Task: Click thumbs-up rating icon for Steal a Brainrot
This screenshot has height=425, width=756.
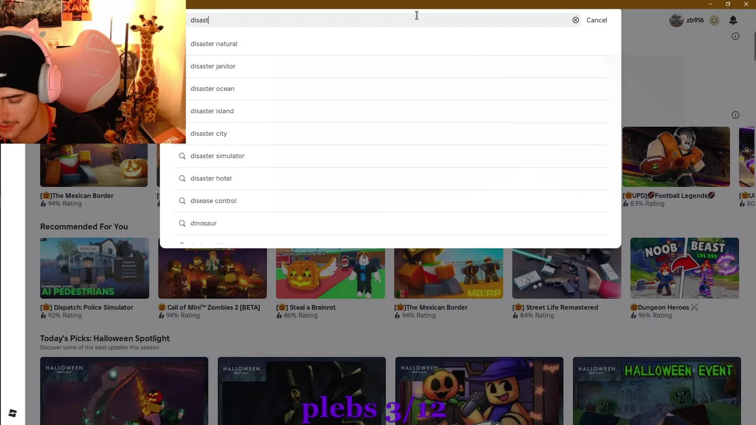Action: 279,316
